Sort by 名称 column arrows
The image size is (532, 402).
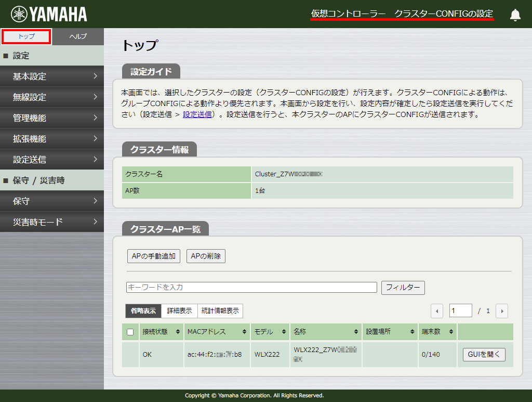tap(356, 332)
